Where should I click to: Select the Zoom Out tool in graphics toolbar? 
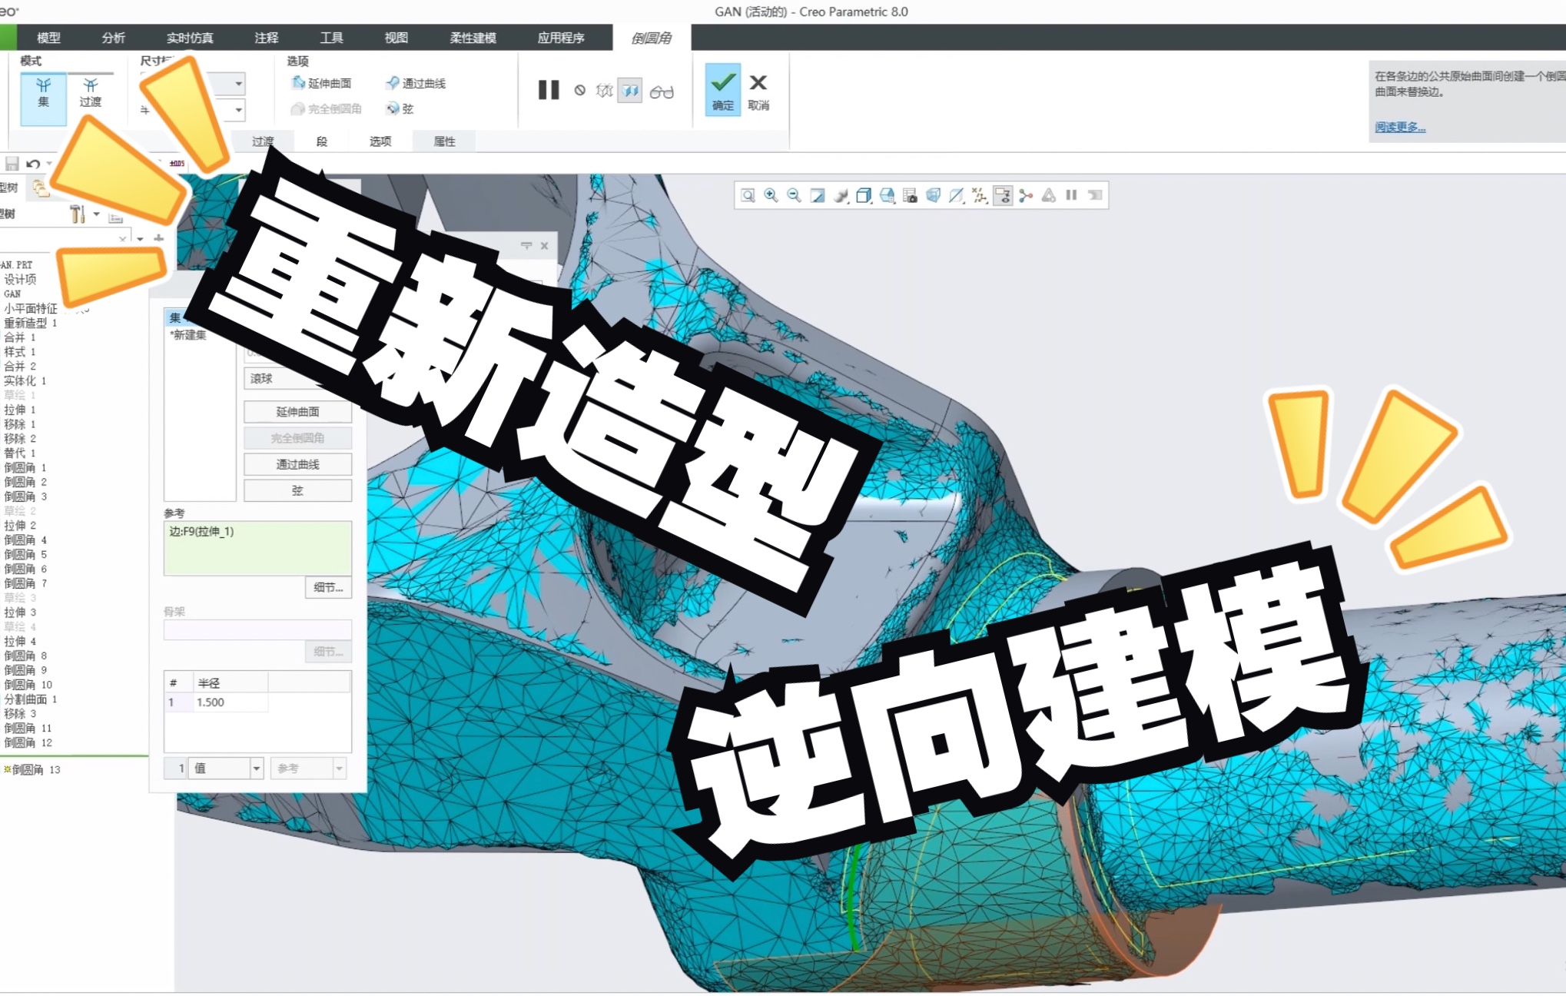[x=793, y=195]
